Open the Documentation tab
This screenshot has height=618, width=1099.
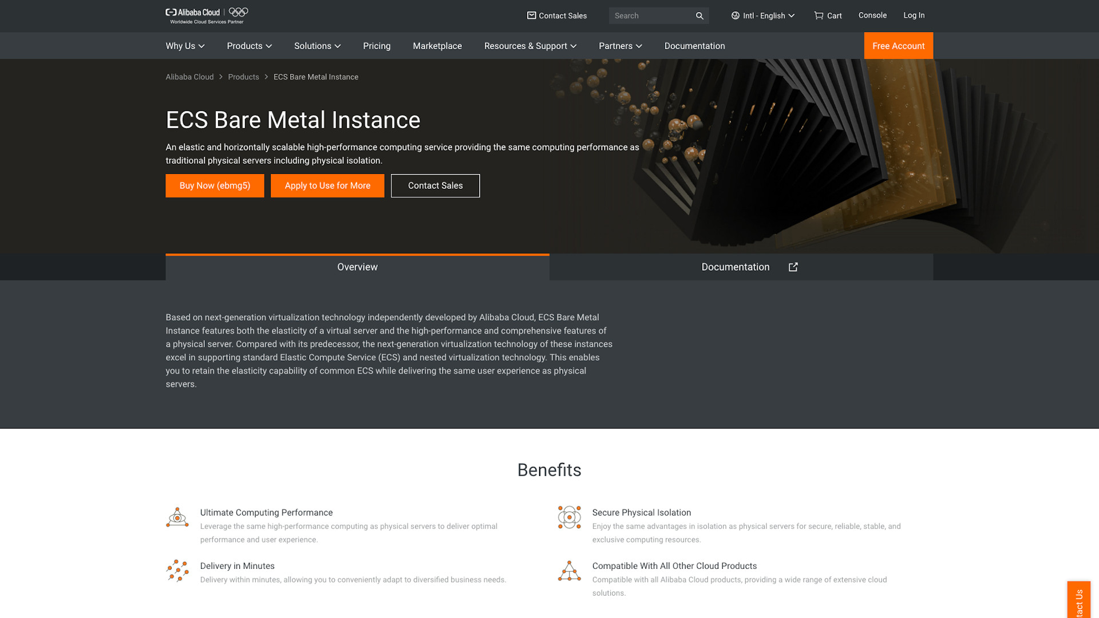735,266
